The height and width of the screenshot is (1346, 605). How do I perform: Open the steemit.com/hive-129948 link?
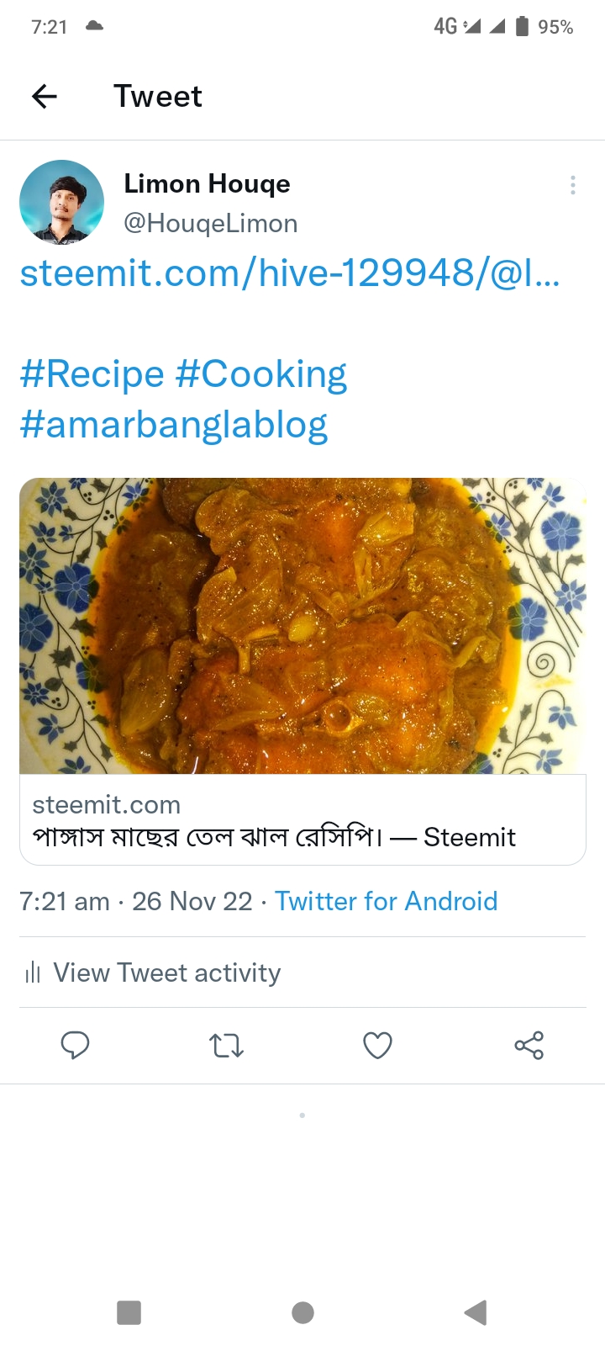289,273
